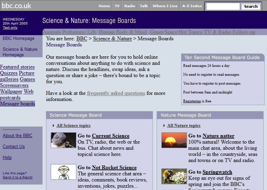
Task: Click the 'WEDNESDAY 20th April 2005' date text
Action: tap(15, 21)
